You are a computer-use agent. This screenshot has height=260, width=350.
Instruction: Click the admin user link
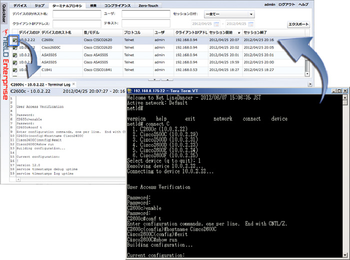point(269,5)
